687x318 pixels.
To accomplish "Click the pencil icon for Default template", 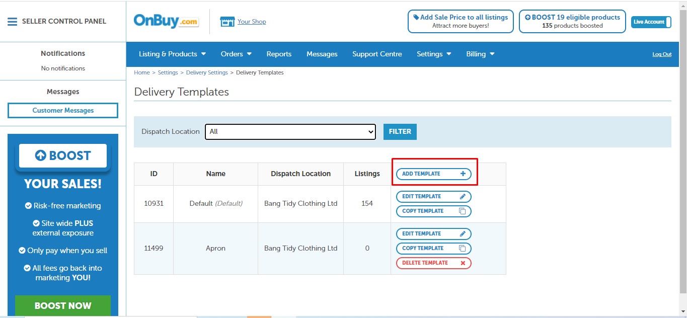I will tap(463, 197).
